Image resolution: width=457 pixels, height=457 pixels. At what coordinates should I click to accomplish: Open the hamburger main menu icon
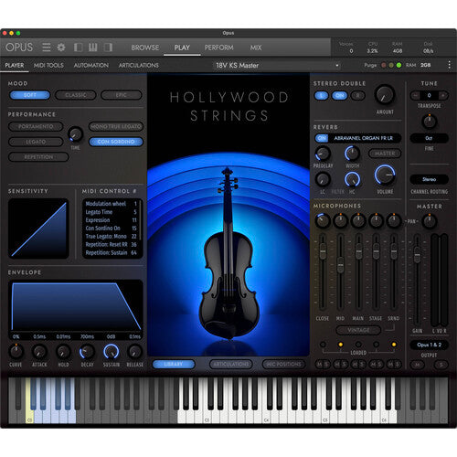[x=47, y=48]
